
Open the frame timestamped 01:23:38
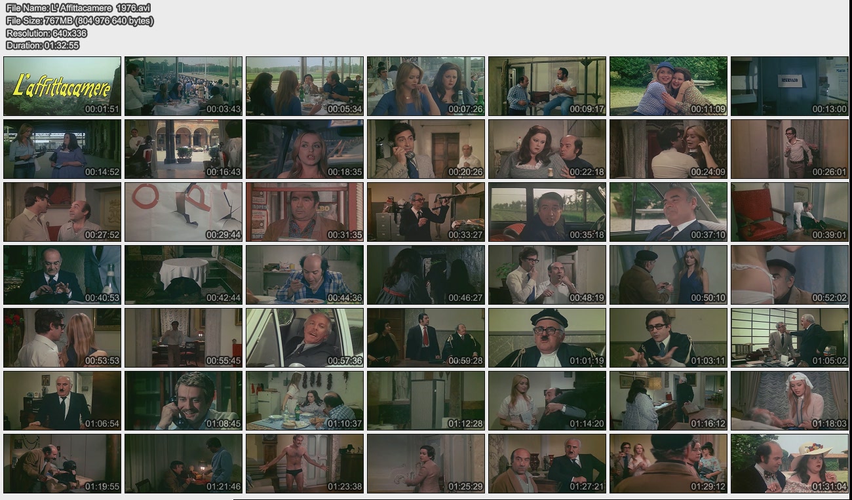(305, 463)
